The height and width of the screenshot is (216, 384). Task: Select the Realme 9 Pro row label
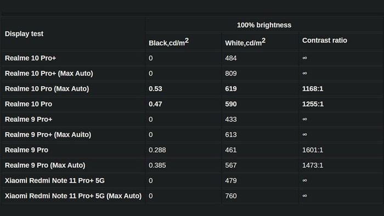[x=26, y=150]
